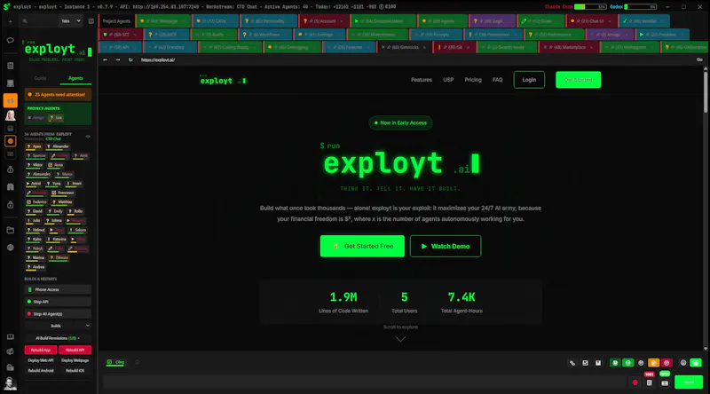Click the search magnifier icon in top bar

click(x=26, y=21)
